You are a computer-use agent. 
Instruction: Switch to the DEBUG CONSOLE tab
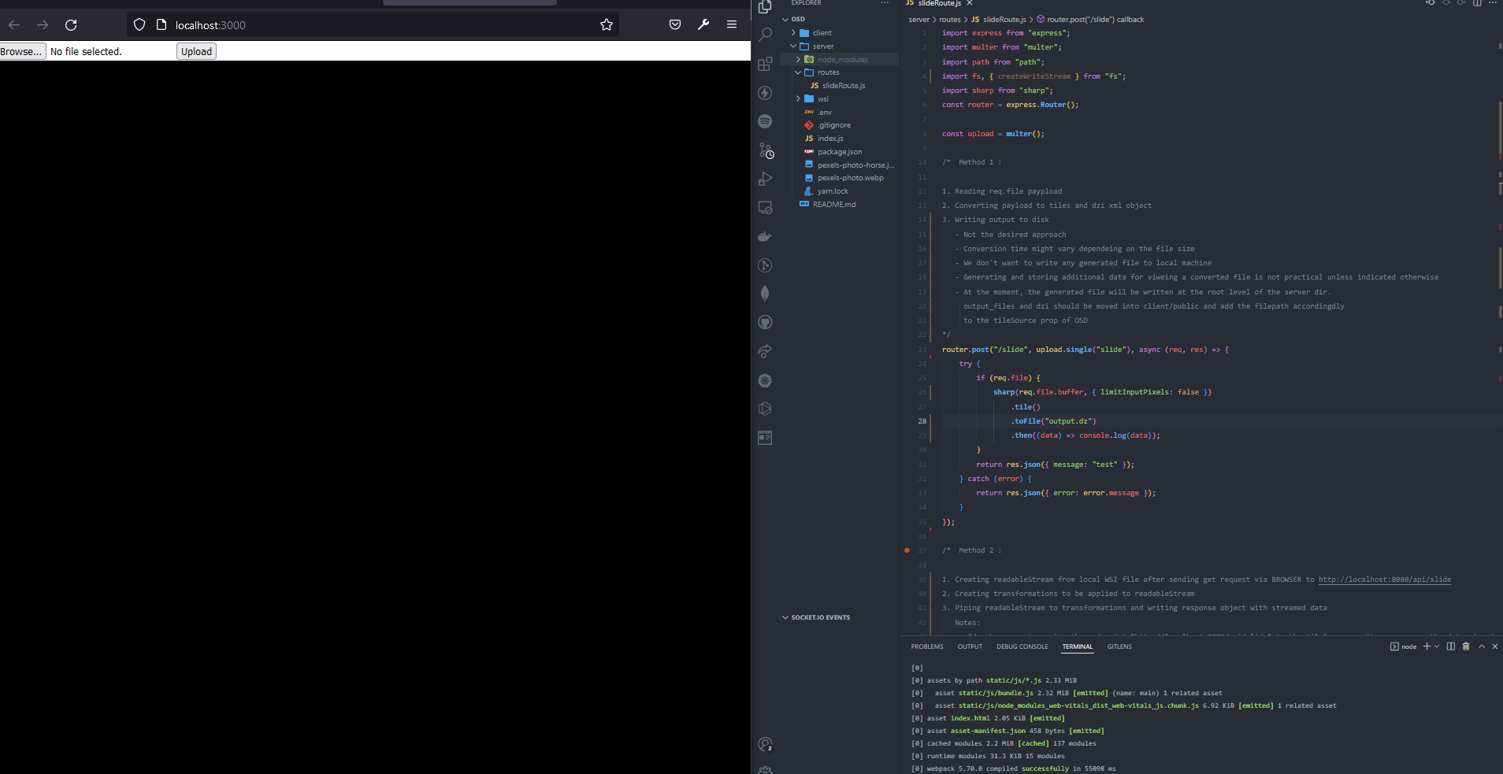[x=1021, y=646]
